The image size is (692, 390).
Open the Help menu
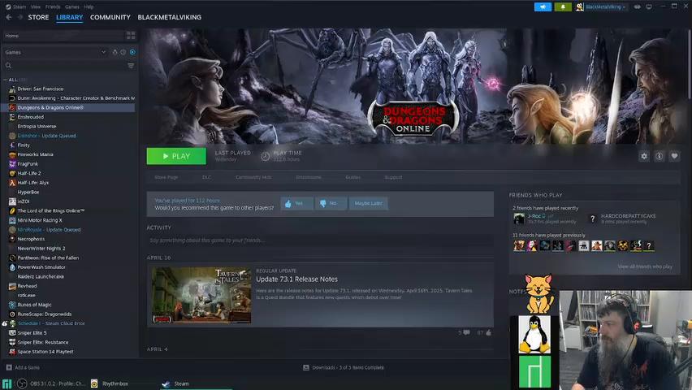(89, 6)
